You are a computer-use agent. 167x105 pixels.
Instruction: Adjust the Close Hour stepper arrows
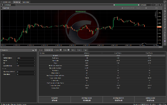(35, 72)
